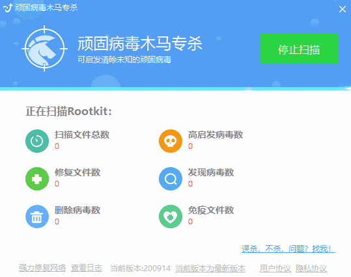The width and height of the screenshot is (351, 277).
Task: Click the 免疫文件数 label
Action: (x=211, y=210)
